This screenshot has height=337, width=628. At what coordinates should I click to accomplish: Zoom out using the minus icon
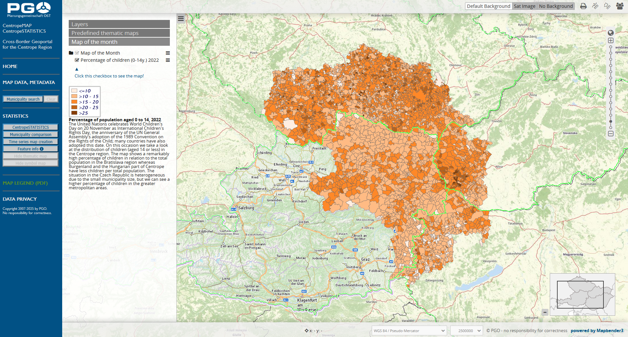click(x=611, y=134)
